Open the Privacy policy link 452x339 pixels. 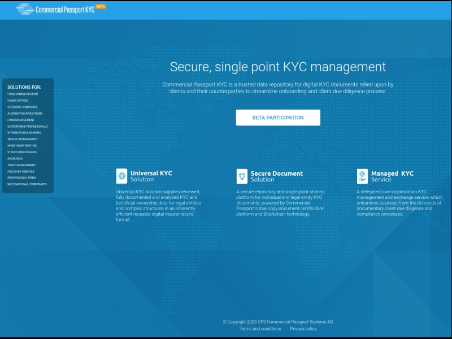point(303,329)
